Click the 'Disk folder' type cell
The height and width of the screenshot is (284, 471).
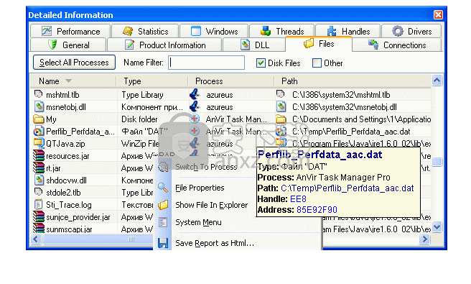pos(139,119)
